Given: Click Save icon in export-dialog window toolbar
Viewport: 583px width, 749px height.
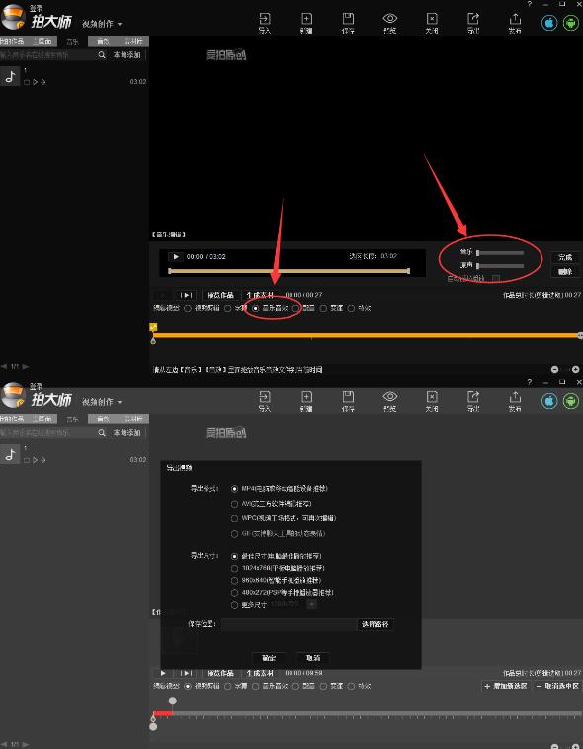Looking at the screenshot, I should pos(348,397).
